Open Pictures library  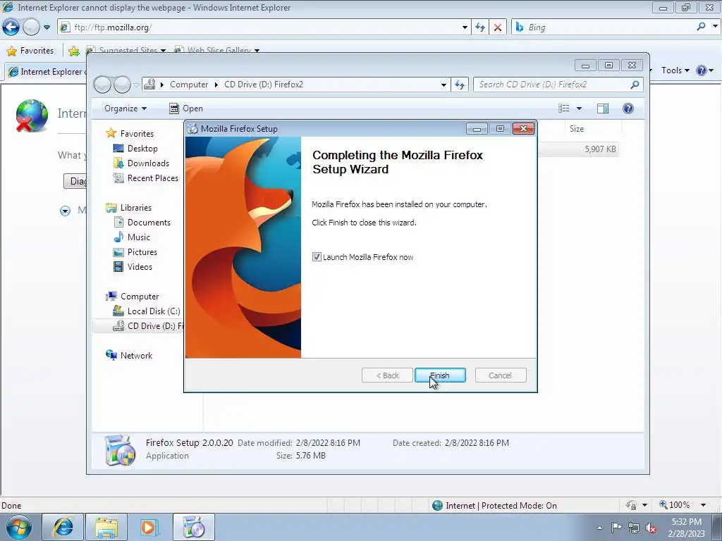(142, 252)
